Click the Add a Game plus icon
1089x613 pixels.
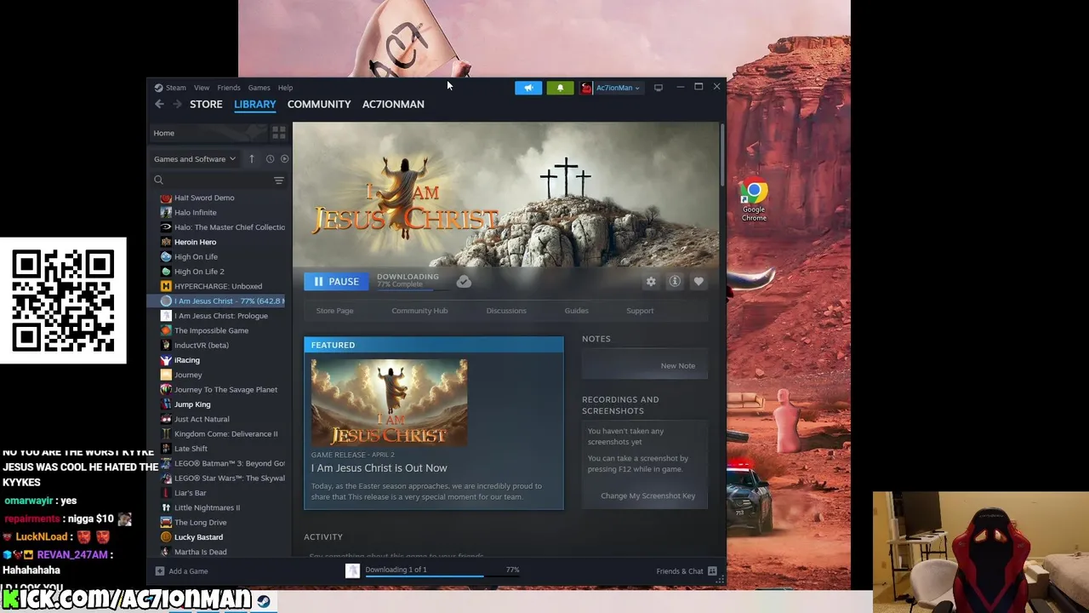(x=159, y=571)
